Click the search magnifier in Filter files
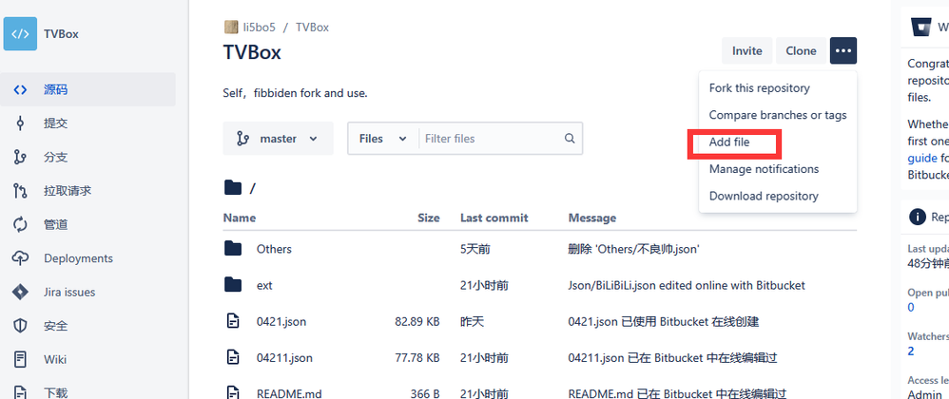The image size is (949, 399). [570, 139]
